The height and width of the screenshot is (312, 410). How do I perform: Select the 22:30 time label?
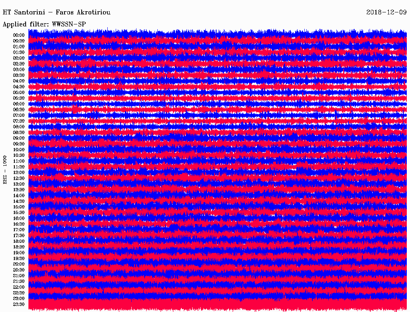(19, 293)
